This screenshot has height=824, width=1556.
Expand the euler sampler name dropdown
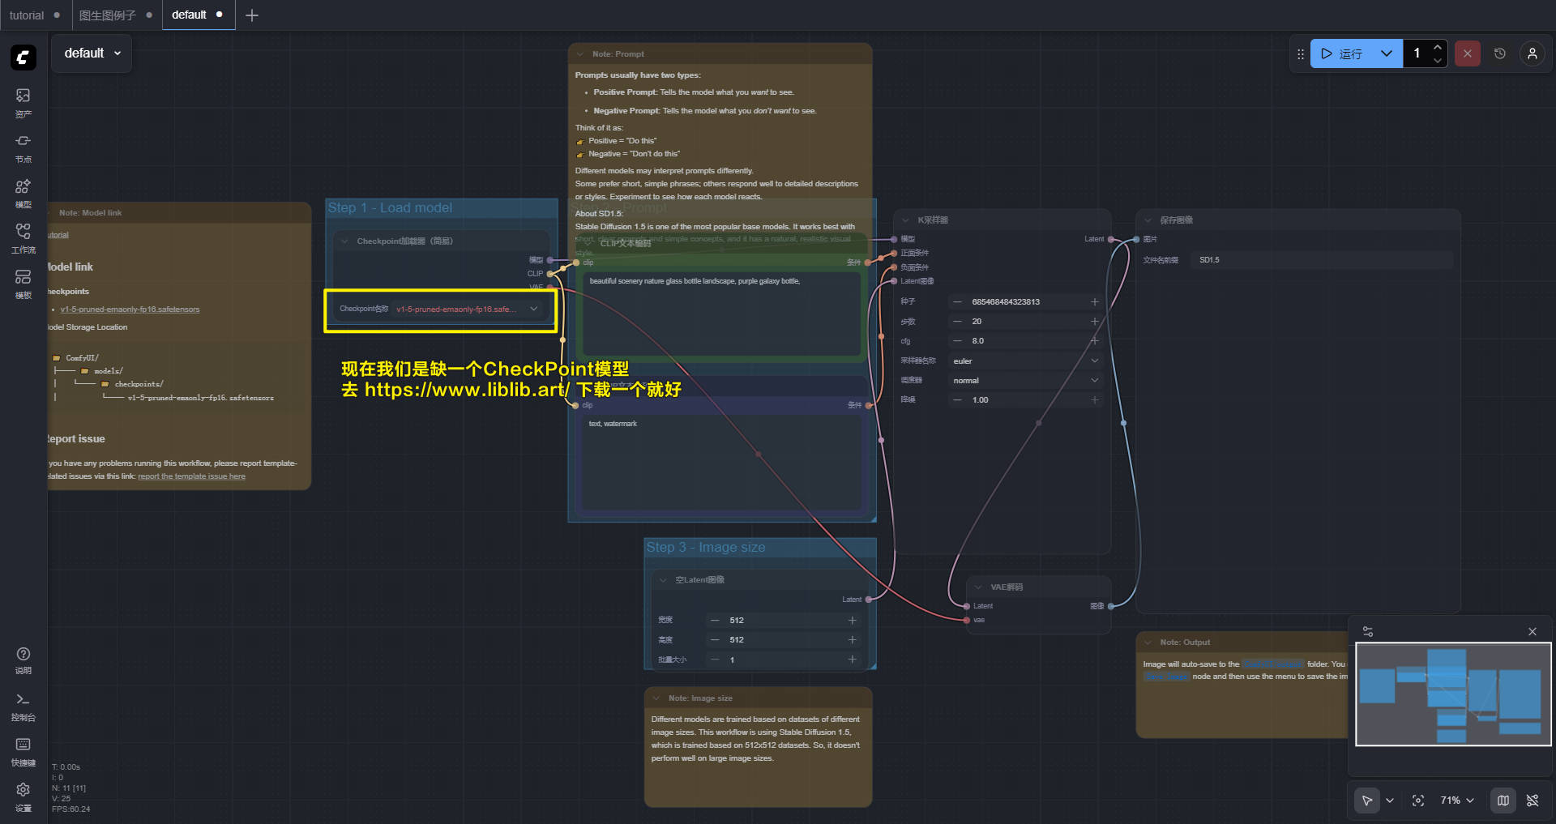(1024, 361)
